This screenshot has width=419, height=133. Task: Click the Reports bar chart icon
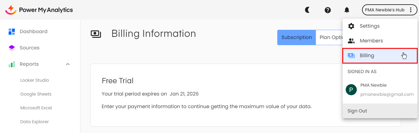12,64
